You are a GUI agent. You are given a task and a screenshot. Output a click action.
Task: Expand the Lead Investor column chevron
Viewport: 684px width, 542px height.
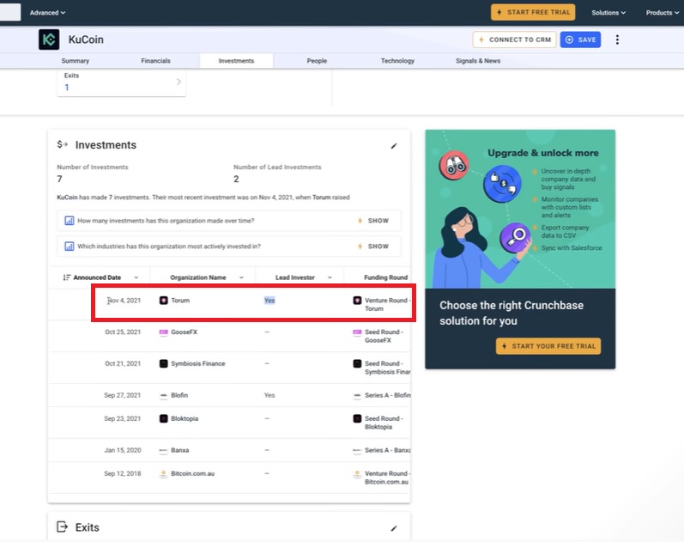tap(330, 277)
